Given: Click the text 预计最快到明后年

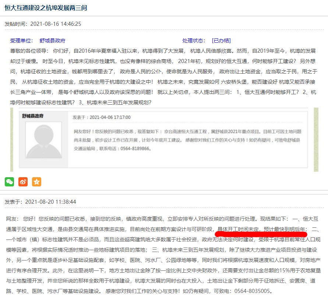Looking at the screenshot, I should (284, 229).
